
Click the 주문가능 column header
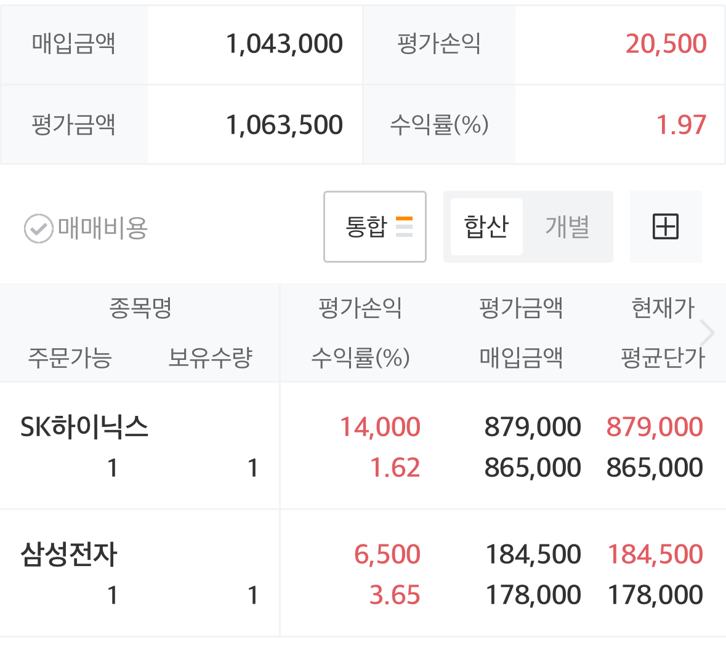click(x=70, y=357)
